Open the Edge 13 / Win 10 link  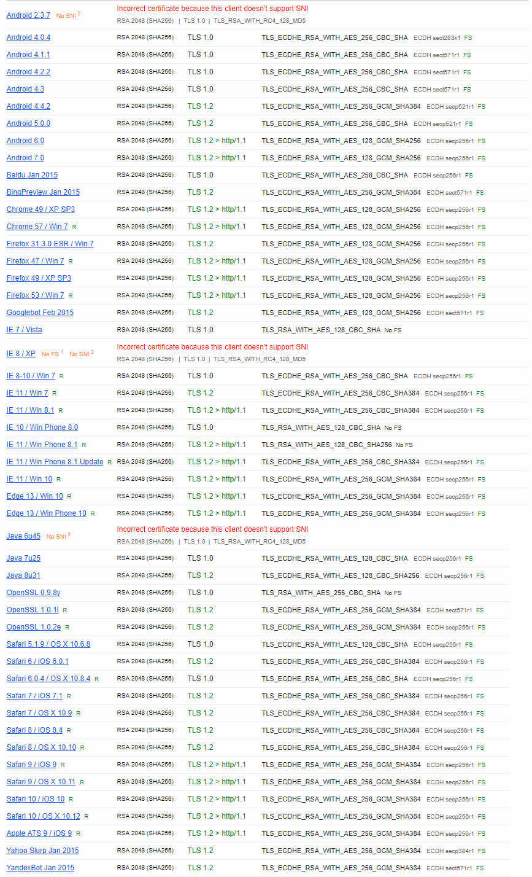click(x=35, y=496)
